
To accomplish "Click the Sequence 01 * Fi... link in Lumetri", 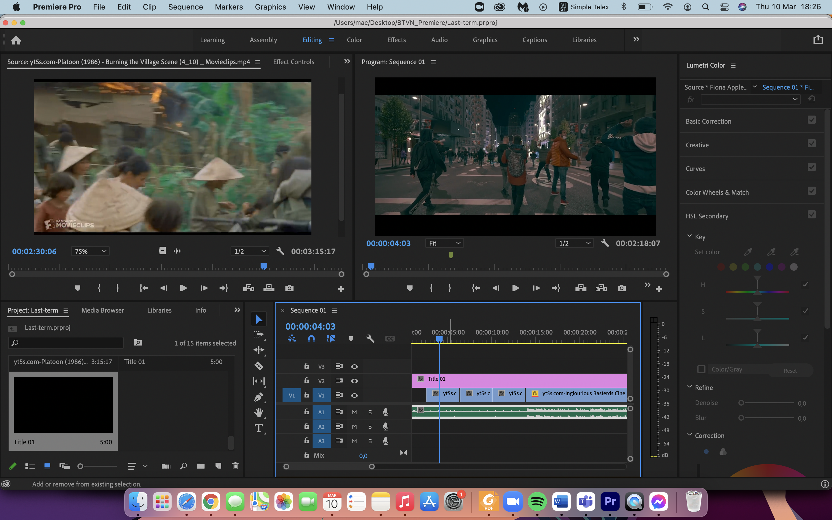I will [788, 87].
